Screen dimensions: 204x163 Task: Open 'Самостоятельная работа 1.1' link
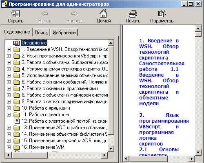162,66
